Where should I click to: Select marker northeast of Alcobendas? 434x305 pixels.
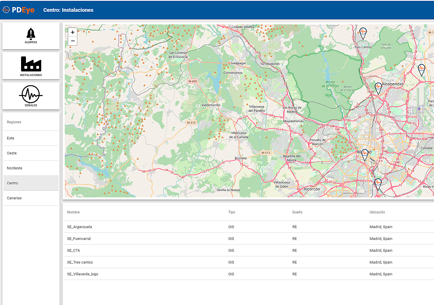pyautogui.click(x=421, y=70)
